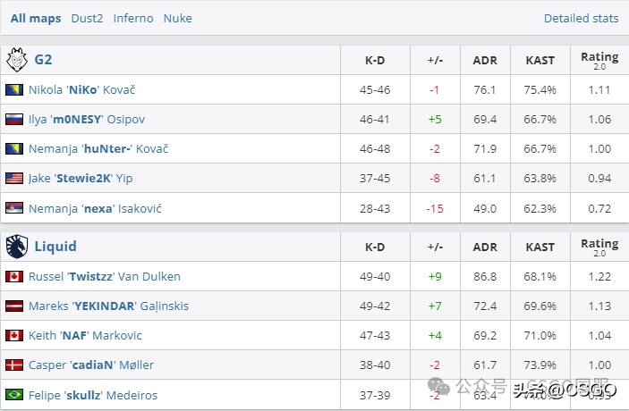Screen dimensions: 629x411
Task: Click the Liquid team name link
Action: tap(55, 247)
